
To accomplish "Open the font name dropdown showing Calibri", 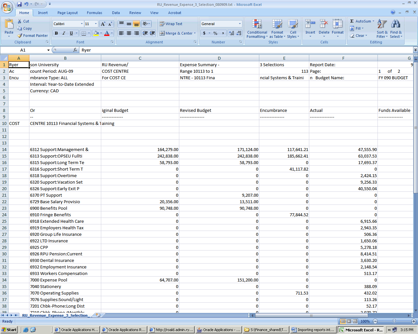I will (x=82, y=24).
